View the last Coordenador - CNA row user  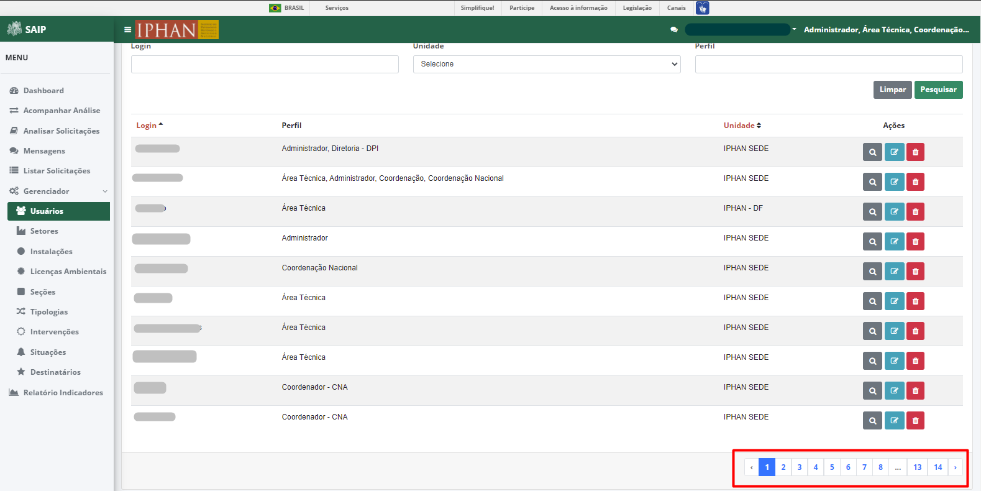pyautogui.click(x=872, y=421)
